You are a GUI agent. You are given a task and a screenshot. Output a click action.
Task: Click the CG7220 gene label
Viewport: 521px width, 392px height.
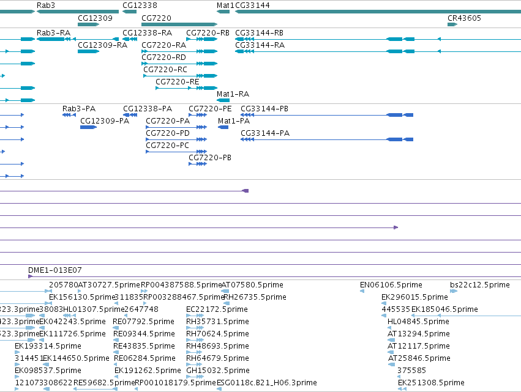[156, 18]
